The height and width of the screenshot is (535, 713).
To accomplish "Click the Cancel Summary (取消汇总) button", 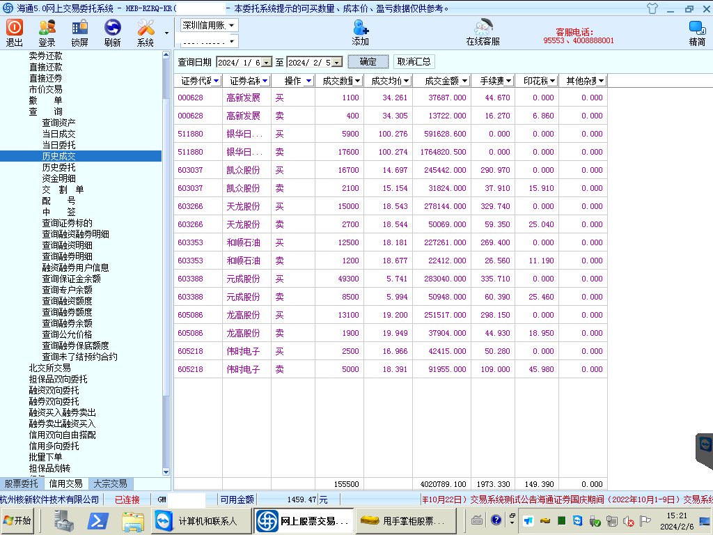I will [414, 62].
